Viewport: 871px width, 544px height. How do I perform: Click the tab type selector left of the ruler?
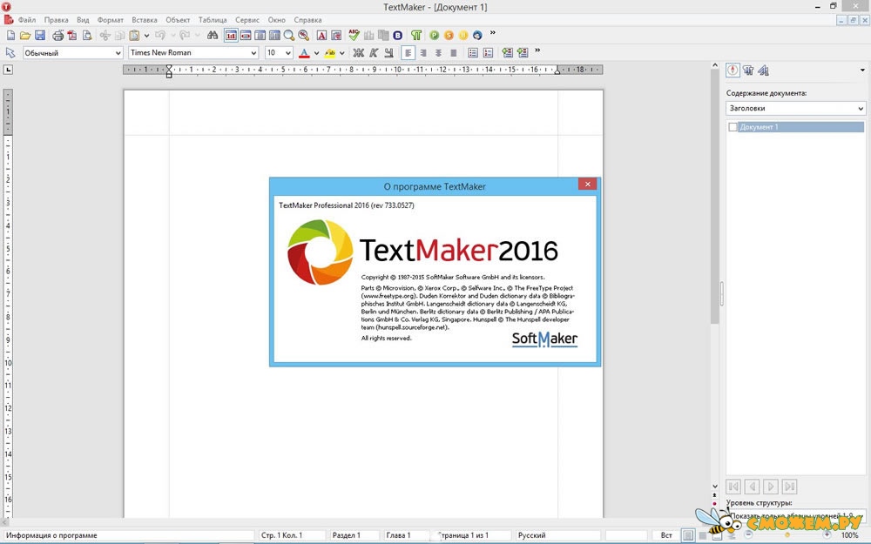pyautogui.click(x=8, y=70)
